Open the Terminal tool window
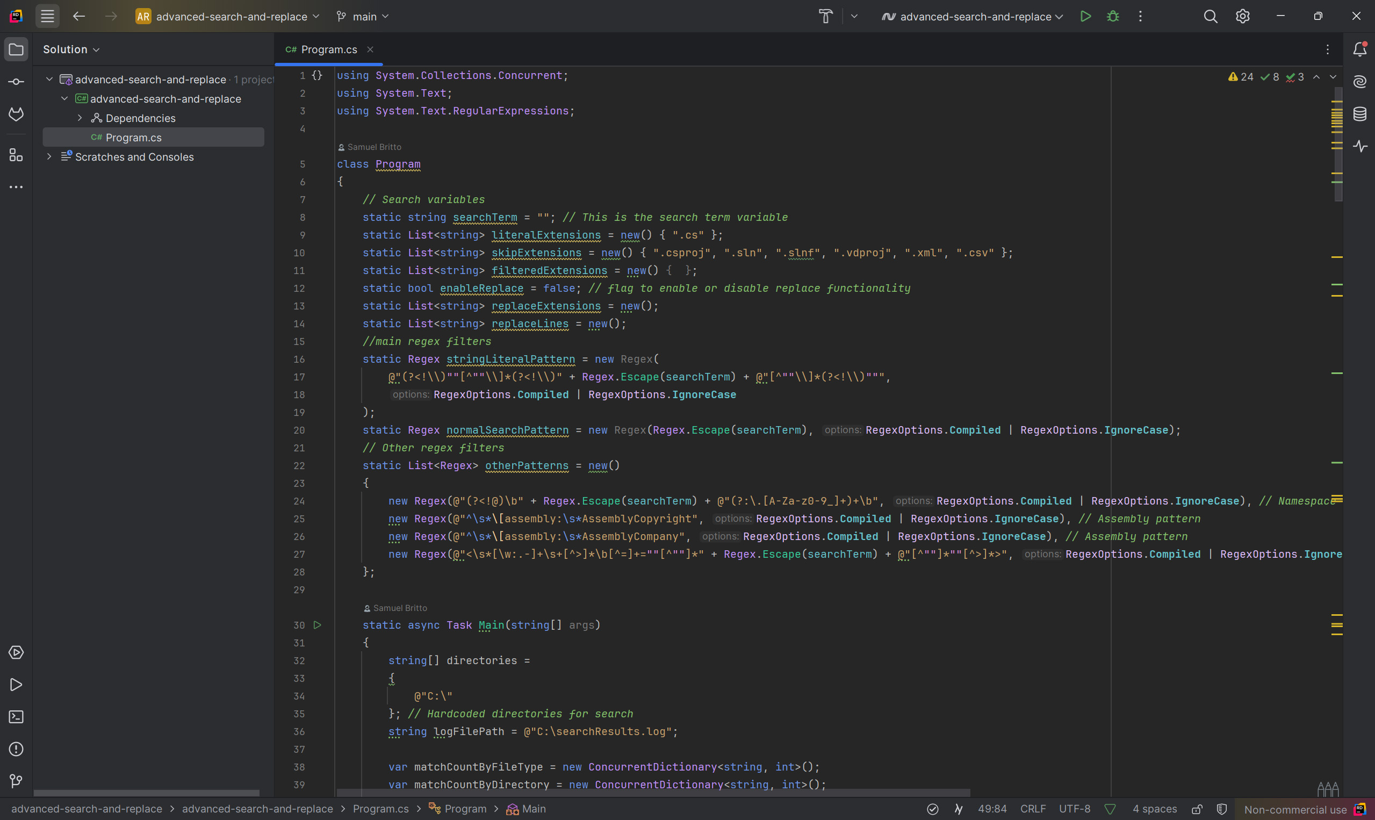This screenshot has height=820, width=1375. click(x=16, y=717)
